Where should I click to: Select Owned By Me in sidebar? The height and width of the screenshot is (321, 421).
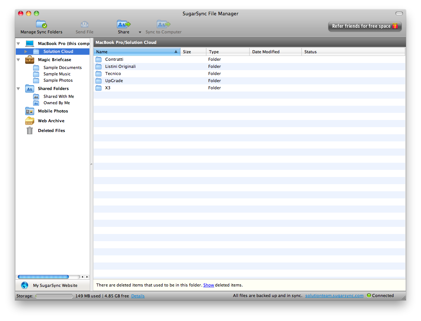(x=57, y=103)
